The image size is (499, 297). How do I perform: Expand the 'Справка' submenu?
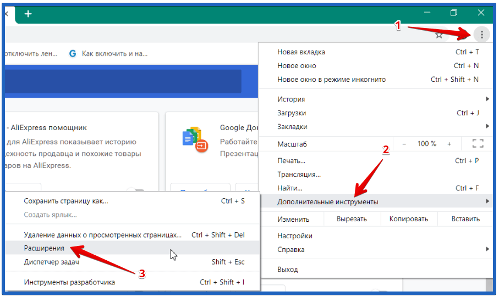point(377,250)
